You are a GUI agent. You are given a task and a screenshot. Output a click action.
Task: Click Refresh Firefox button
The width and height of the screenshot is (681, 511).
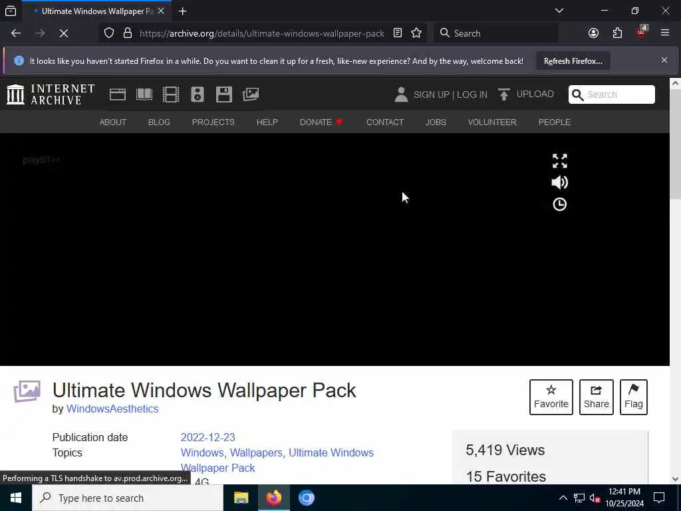coord(573,61)
